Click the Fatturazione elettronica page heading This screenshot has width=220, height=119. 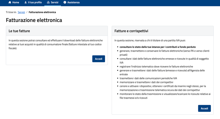(34, 20)
